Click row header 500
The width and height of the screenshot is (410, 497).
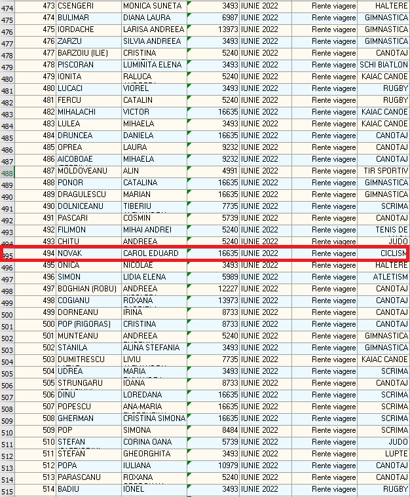(7, 315)
